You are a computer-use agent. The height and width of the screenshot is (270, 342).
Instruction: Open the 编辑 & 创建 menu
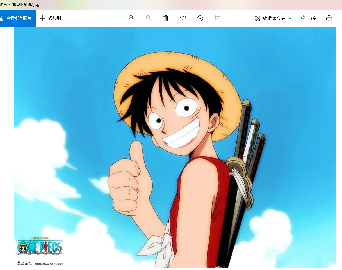[x=273, y=18]
